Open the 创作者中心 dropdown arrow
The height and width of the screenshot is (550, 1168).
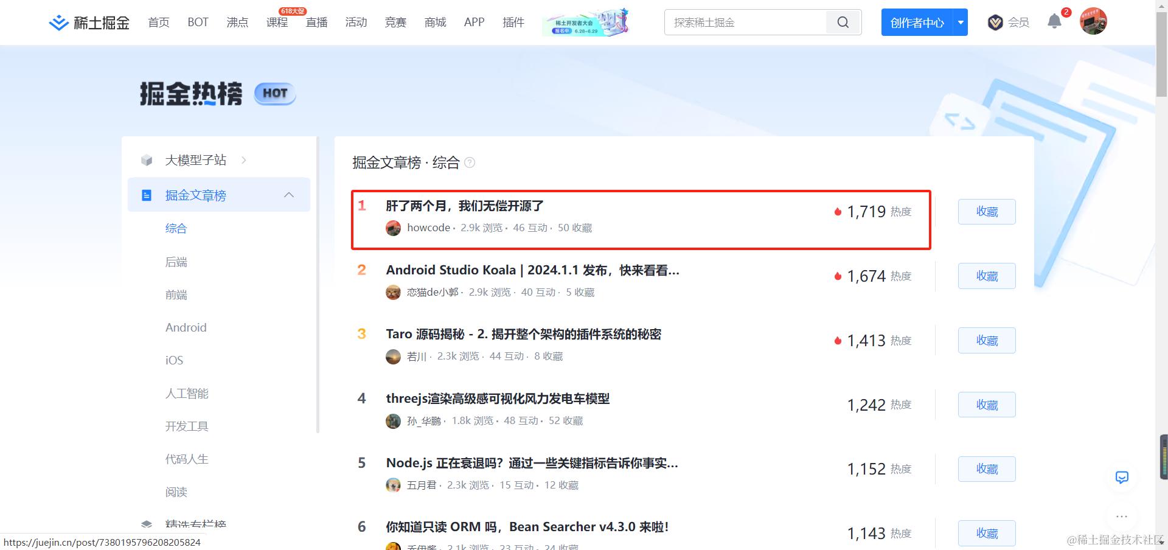click(x=961, y=23)
